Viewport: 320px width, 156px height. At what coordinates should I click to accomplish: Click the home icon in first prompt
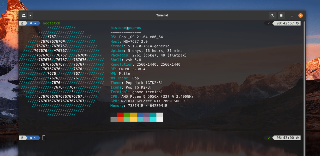click(x=31, y=23)
